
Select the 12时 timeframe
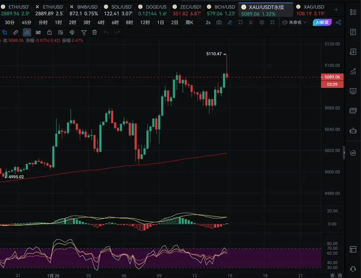coord(145,22)
